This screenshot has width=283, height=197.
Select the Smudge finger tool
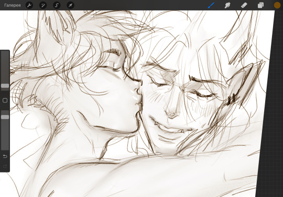click(227, 5)
